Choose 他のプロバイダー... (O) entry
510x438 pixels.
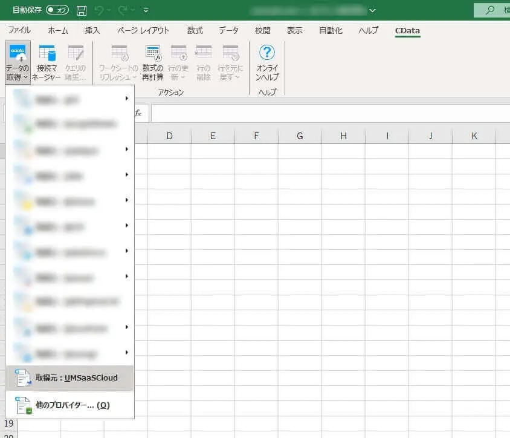tap(69, 405)
